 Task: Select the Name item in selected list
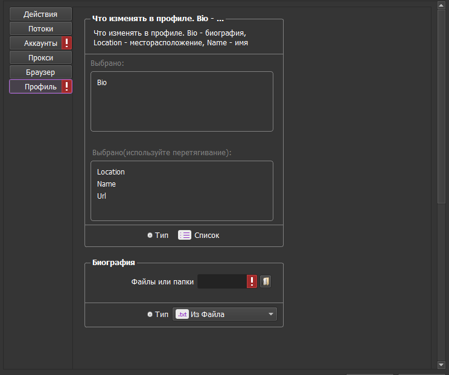point(106,184)
